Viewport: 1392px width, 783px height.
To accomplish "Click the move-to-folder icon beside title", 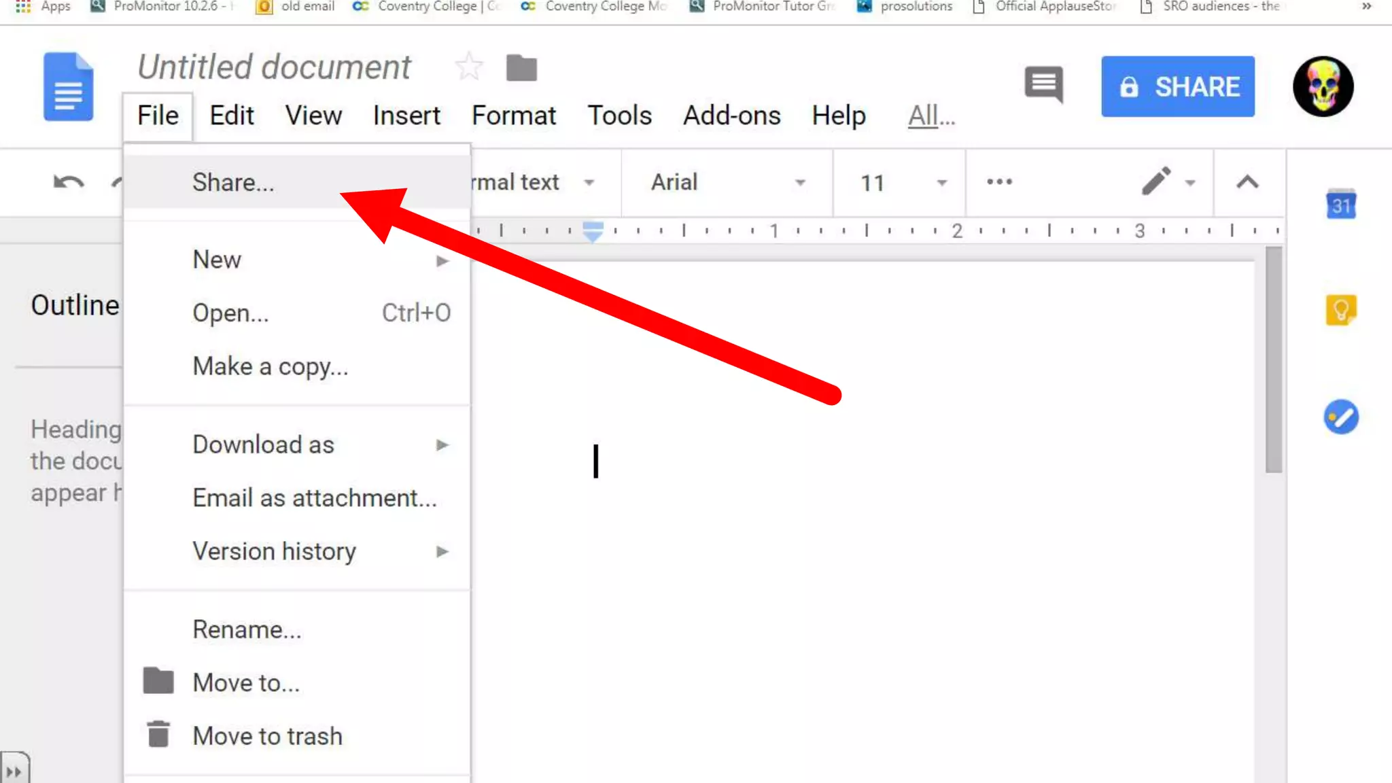I will pos(521,68).
